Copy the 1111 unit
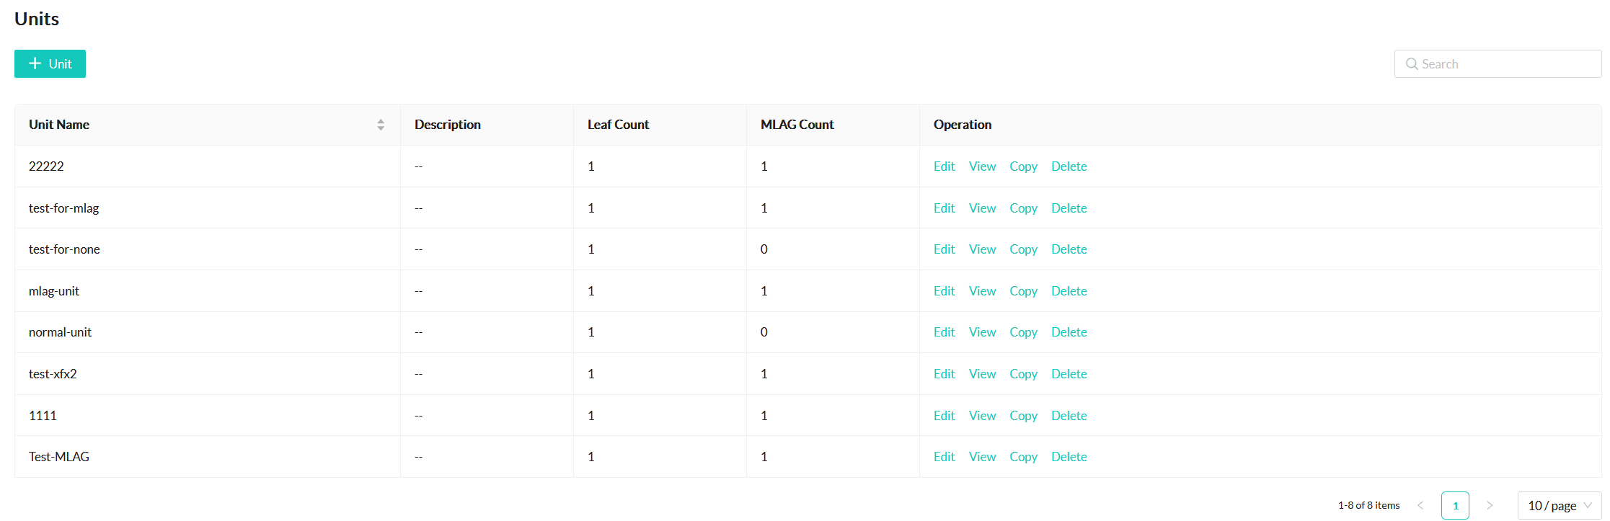Viewport: 1610px width, 521px height. pos(1023,416)
